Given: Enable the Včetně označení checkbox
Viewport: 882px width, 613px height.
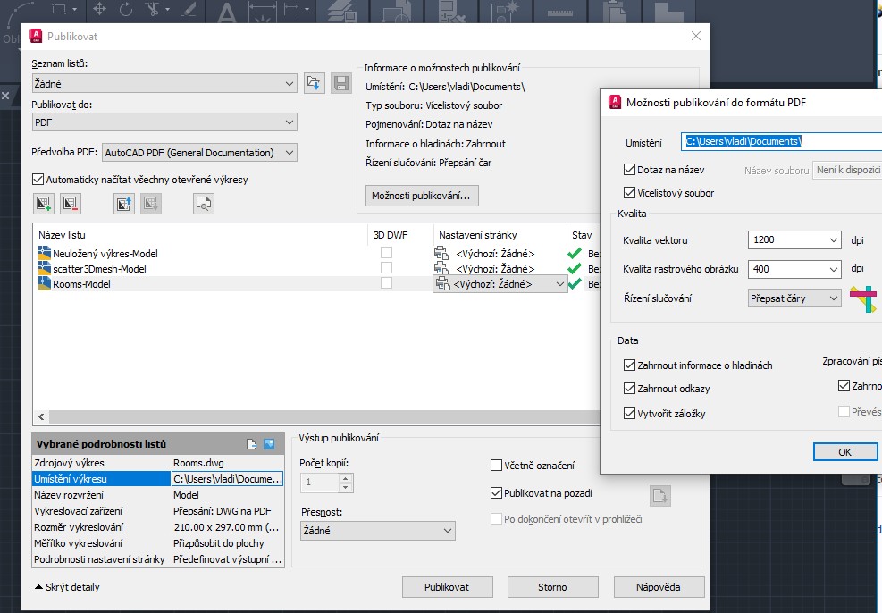Looking at the screenshot, I should point(496,465).
